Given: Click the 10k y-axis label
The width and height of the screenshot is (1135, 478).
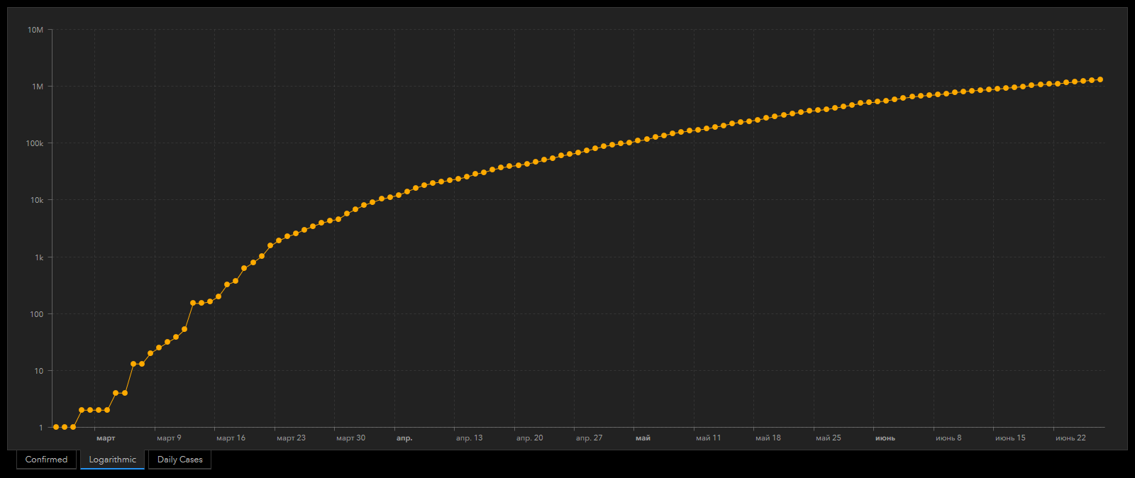Looking at the screenshot, I should tap(37, 200).
